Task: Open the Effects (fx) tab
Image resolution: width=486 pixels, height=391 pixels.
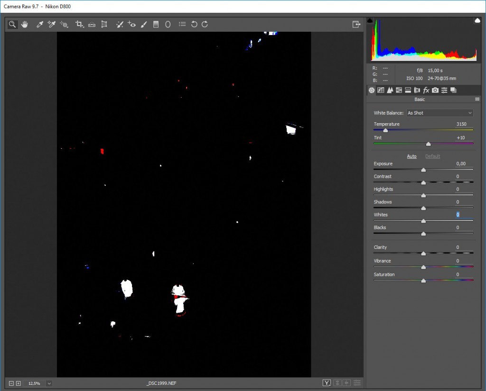Action: pos(426,90)
